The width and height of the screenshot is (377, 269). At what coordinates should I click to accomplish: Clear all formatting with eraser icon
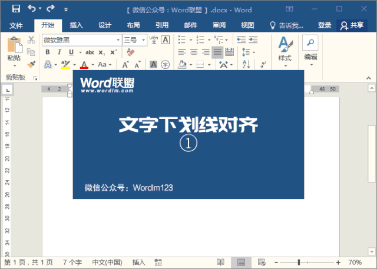click(131, 52)
